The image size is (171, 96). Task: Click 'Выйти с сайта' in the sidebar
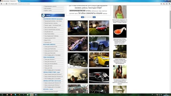(48, 11)
